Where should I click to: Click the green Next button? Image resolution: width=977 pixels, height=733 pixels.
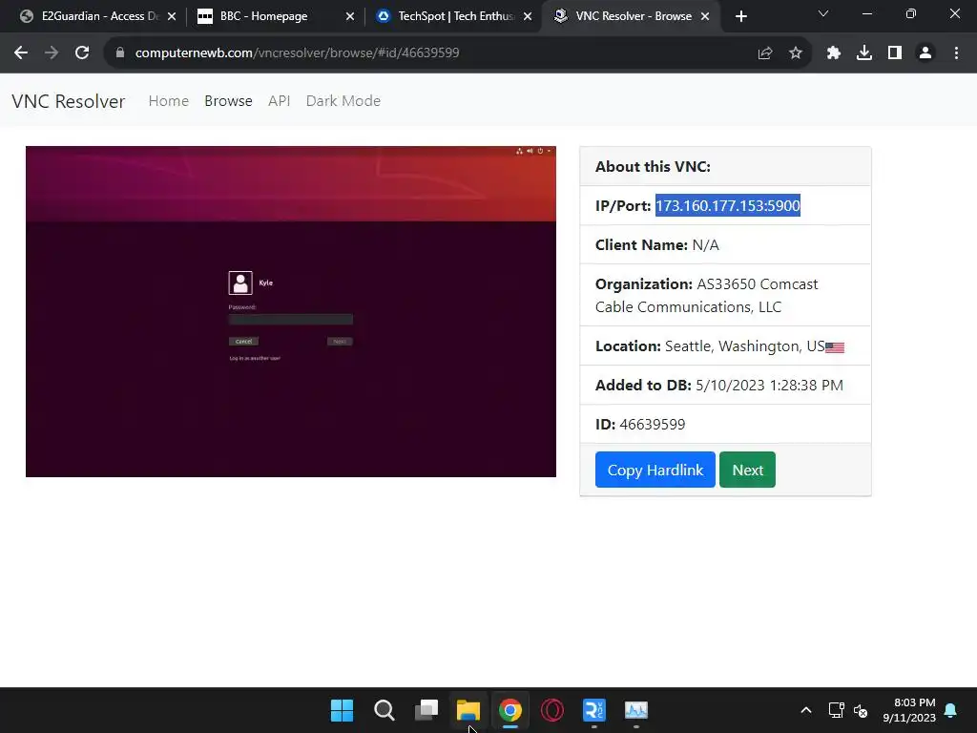(x=747, y=470)
